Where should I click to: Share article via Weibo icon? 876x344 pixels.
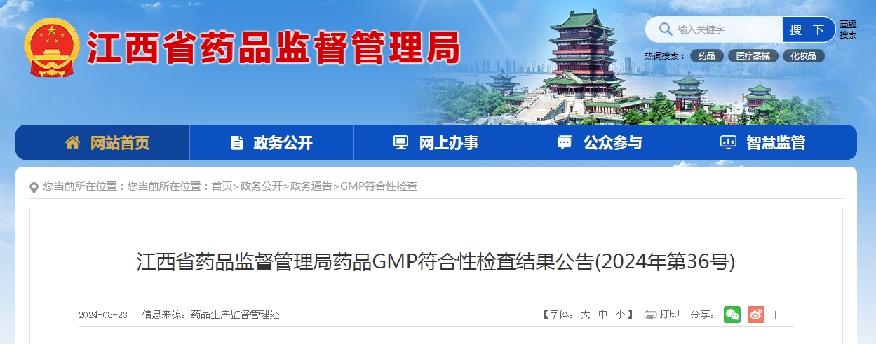click(755, 315)
